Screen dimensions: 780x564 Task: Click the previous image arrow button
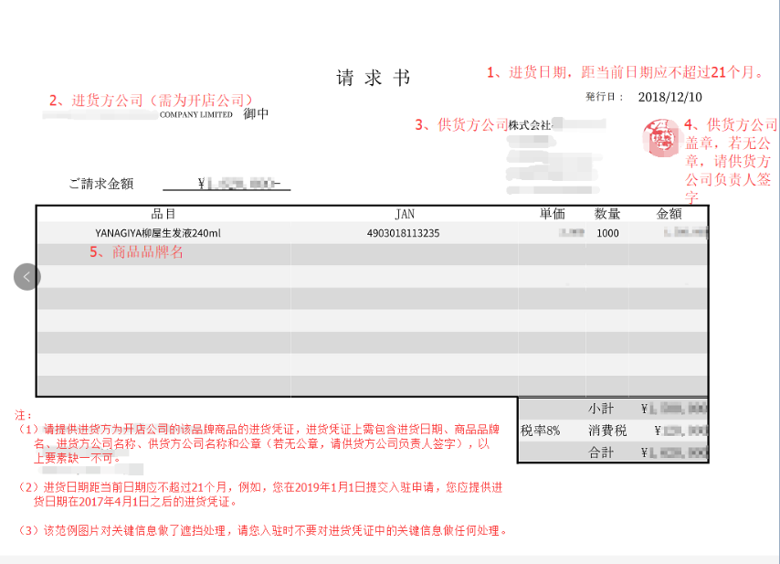coord(27,276)
